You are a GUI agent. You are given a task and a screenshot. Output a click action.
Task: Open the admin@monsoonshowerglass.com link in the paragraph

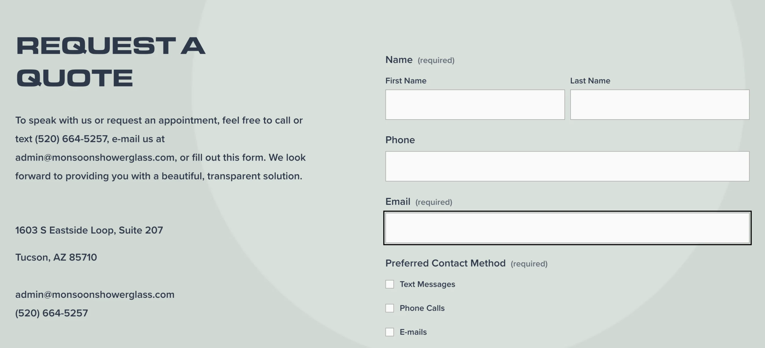pos(95,158)
